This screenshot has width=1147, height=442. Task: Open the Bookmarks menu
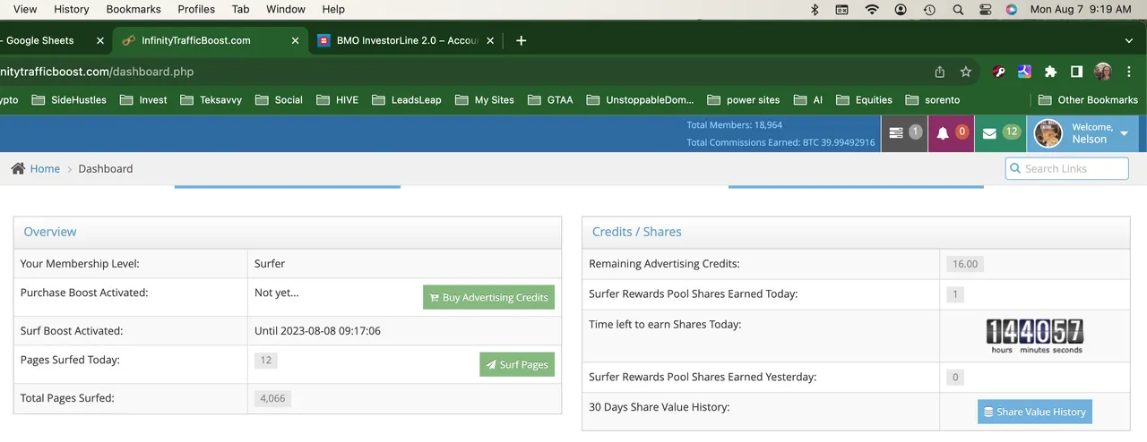tap(134, 9)
